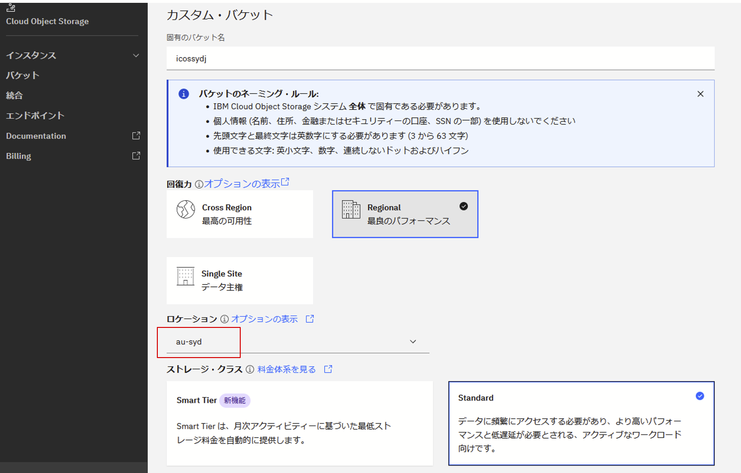
Task: Open the 統合 sidebar item
Action: pos(14,96)
